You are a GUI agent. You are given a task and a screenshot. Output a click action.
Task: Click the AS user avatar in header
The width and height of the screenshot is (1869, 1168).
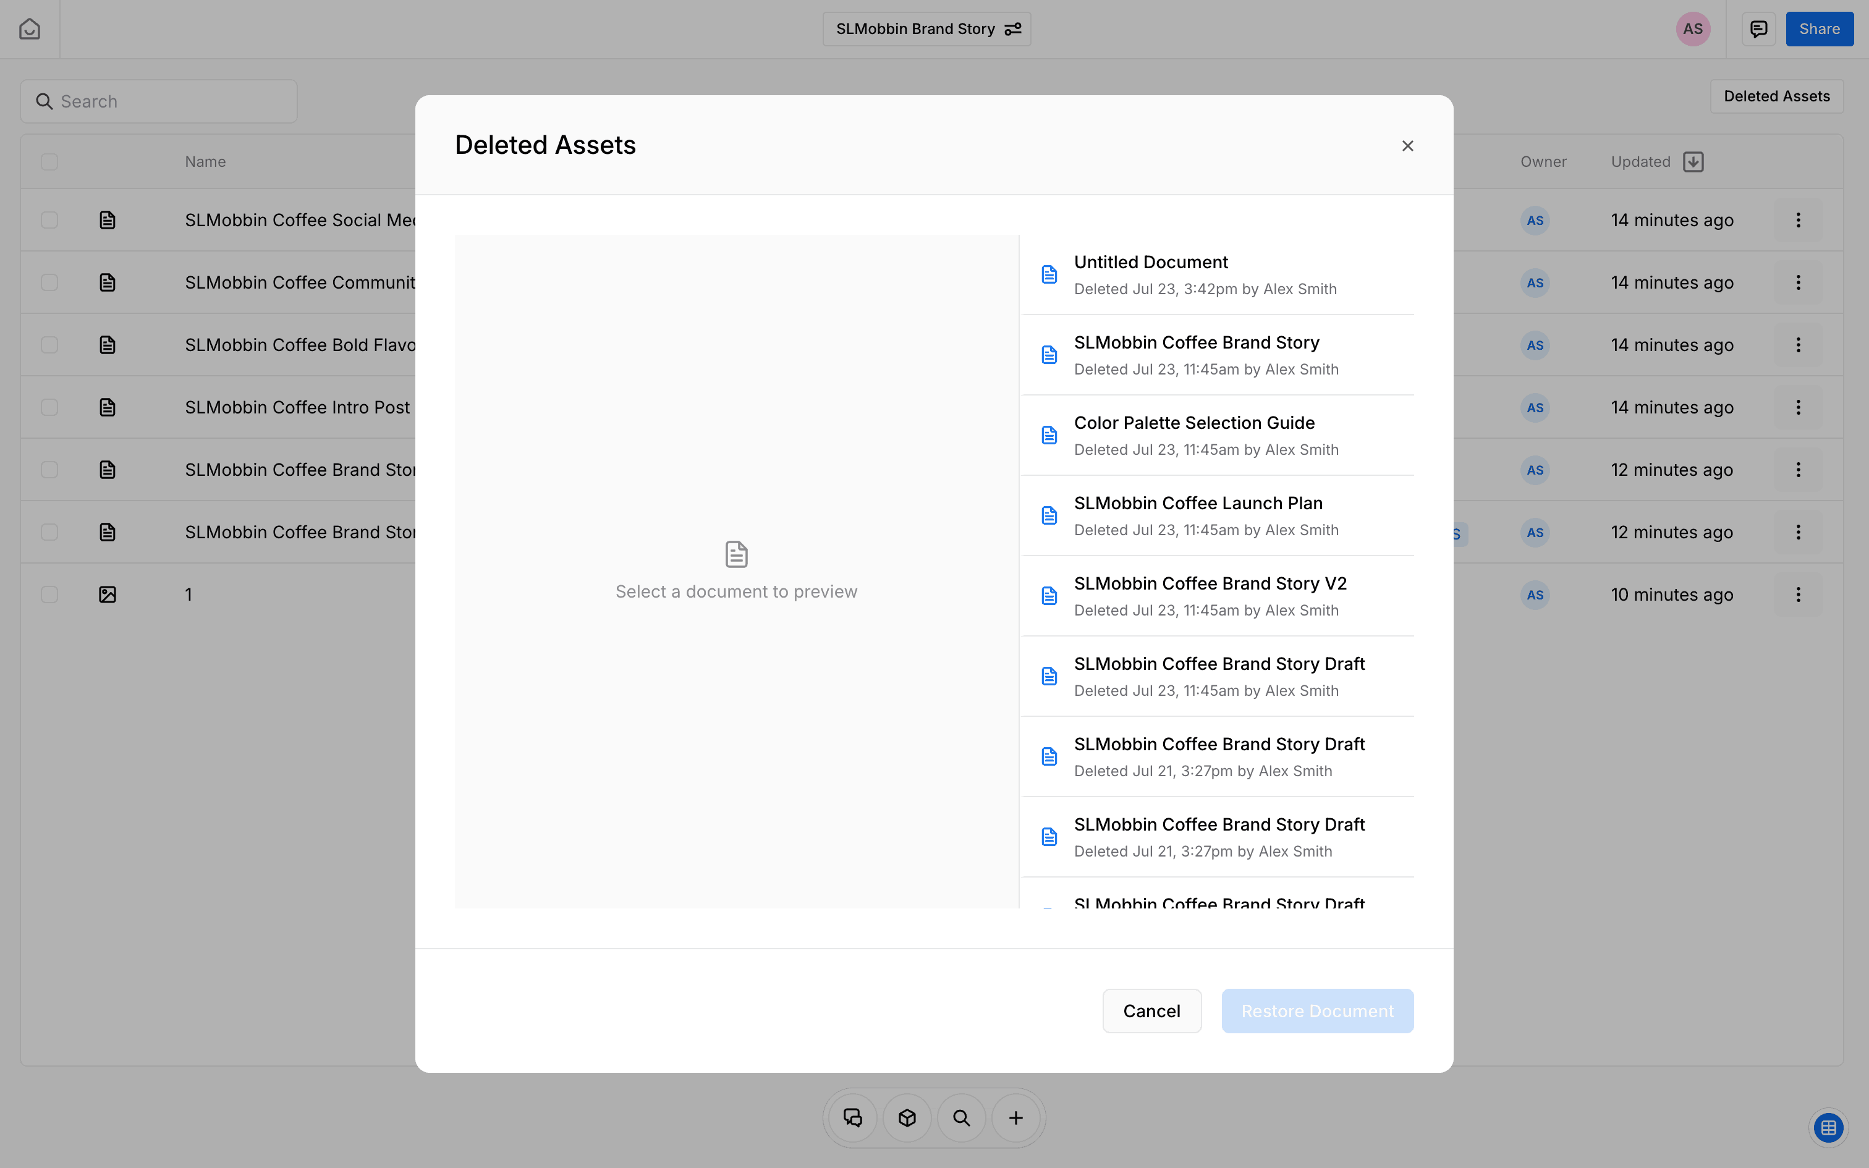click(1692, 30)
